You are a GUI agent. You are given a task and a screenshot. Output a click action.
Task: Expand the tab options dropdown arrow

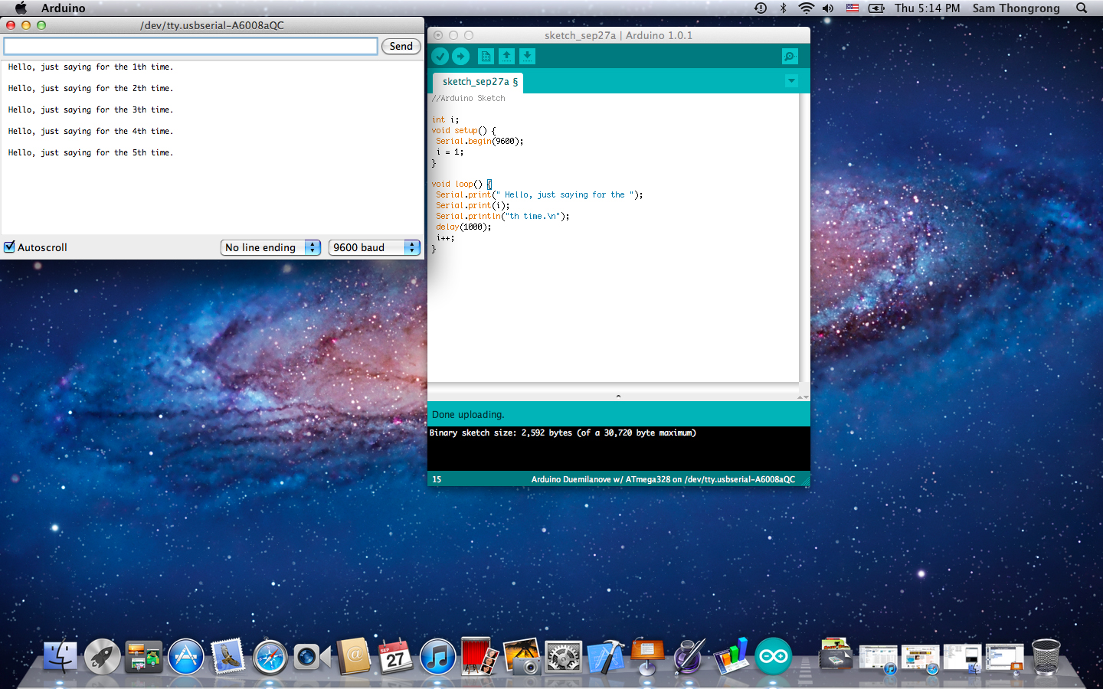pyautogui.click(x=791, y=81)
